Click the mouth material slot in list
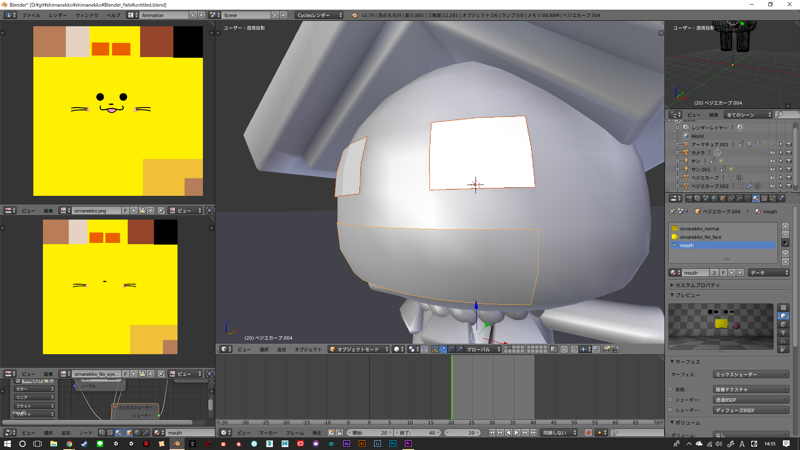This screenshot has height=450, width=800. click(722, 245)
